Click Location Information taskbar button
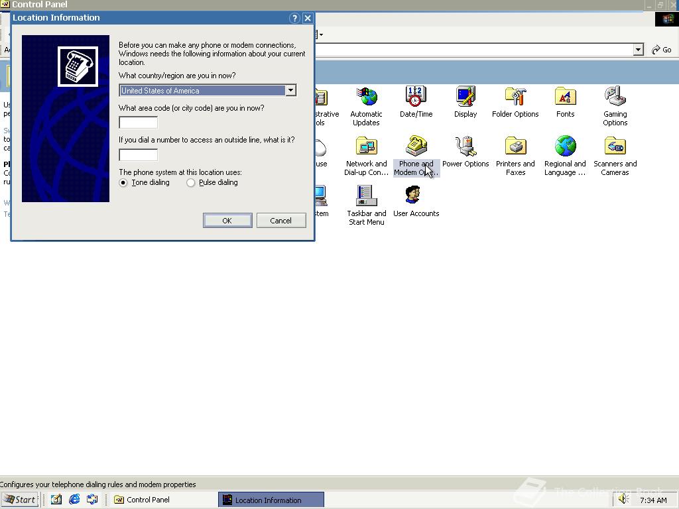This screenshot has height=509, width=679. (x=271, y=500)
